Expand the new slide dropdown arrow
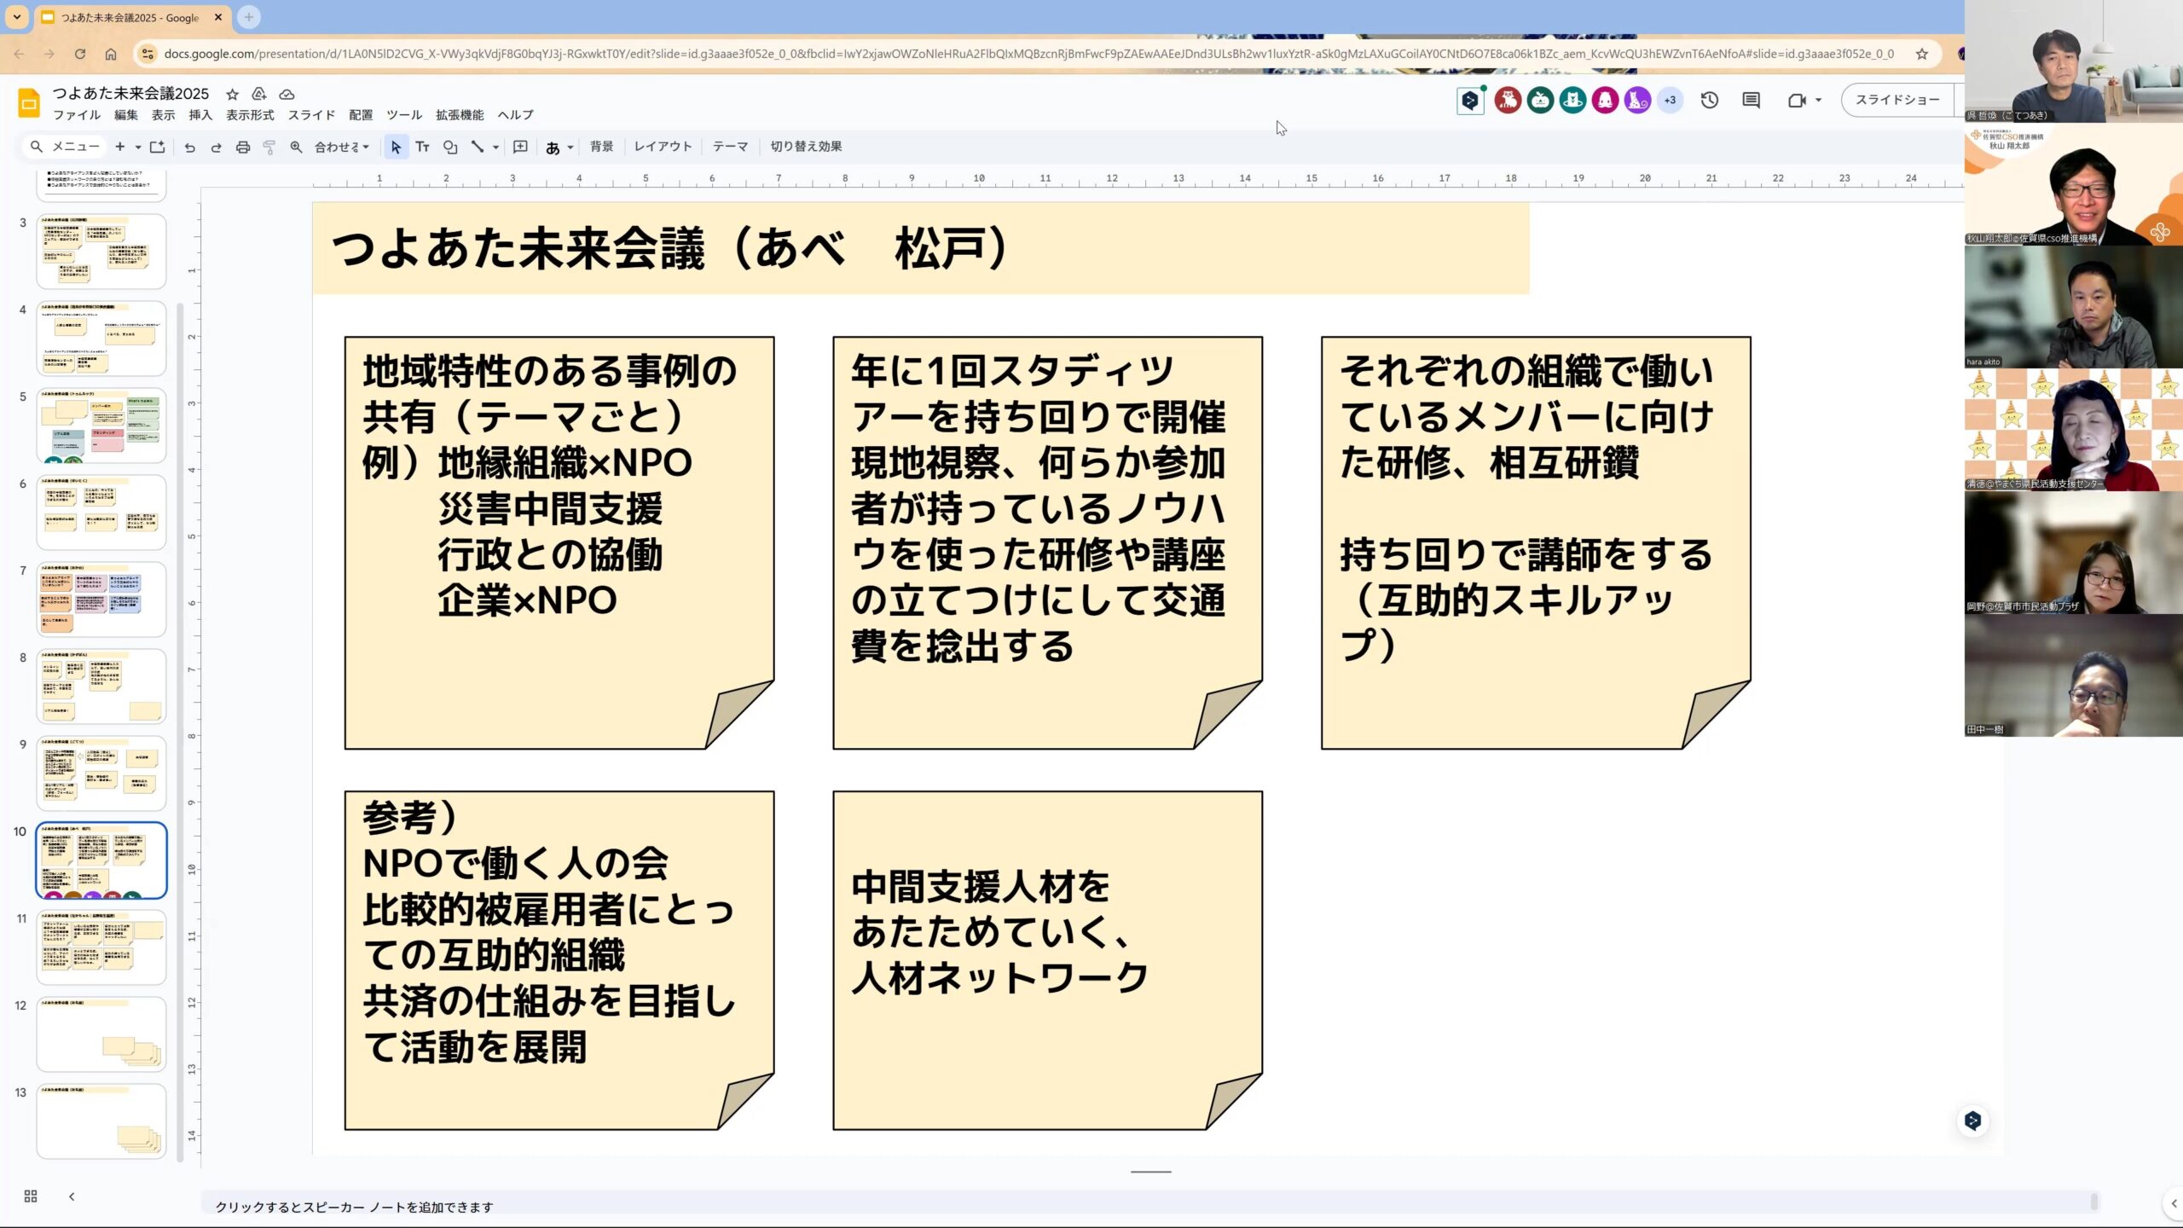The height and width of the screenshot is (1228, 2183). tap(138, 147)
